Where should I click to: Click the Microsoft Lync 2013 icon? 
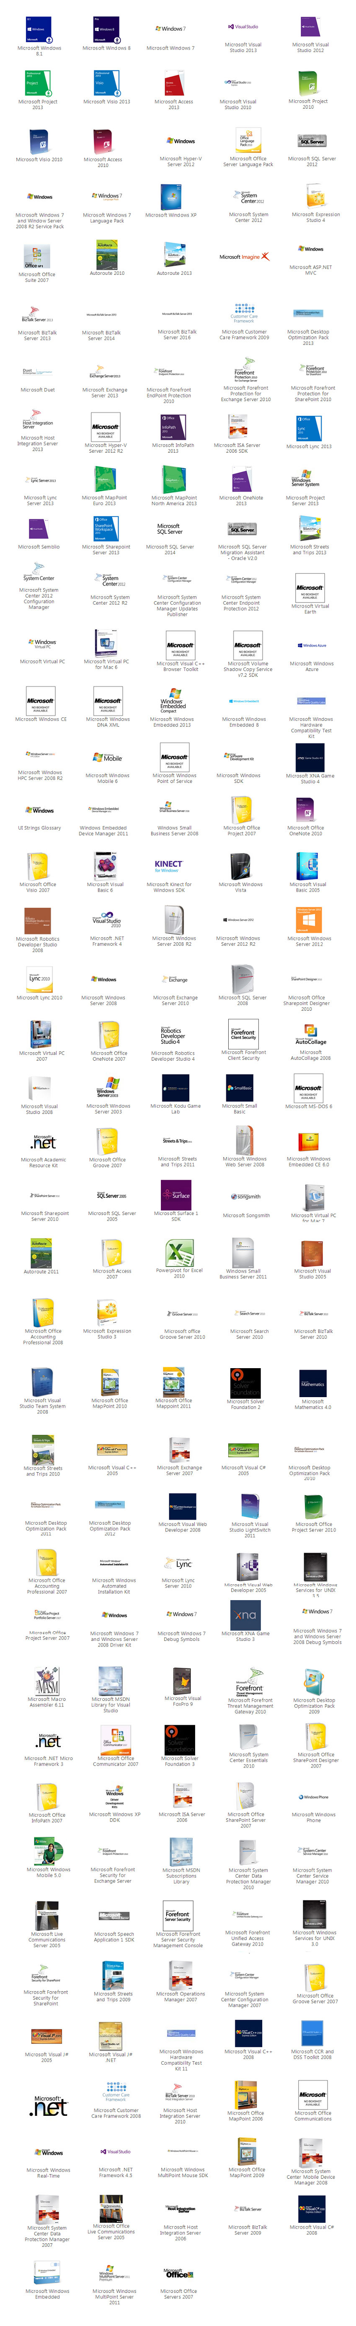click(x=308, y=427)
